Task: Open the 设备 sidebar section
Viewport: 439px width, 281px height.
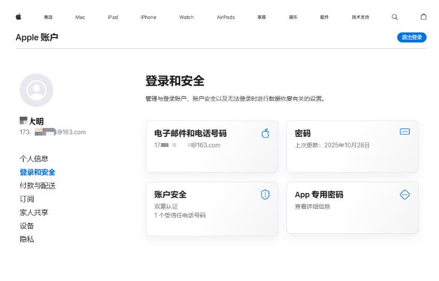Action: click(27, 226)
